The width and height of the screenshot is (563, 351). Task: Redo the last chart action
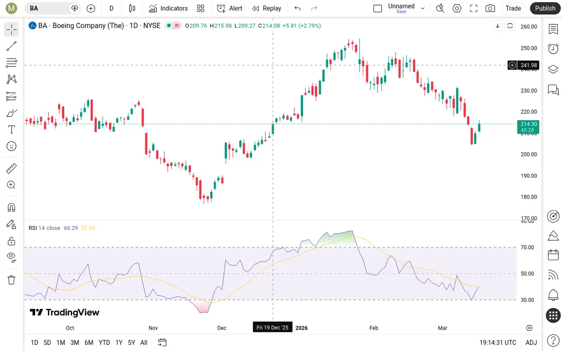point(314,8)
